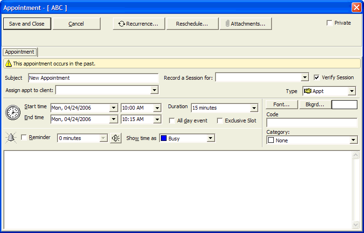Open the Start time date picker dropdown
Screen dimensions: 364x233
[x=113, y=108]
